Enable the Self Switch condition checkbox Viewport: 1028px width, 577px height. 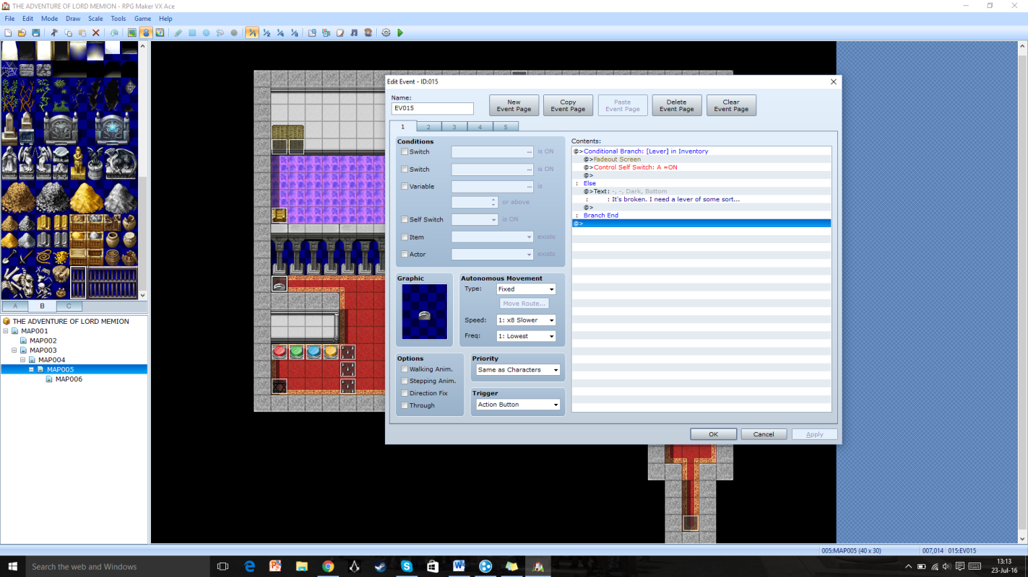point(405,220)
